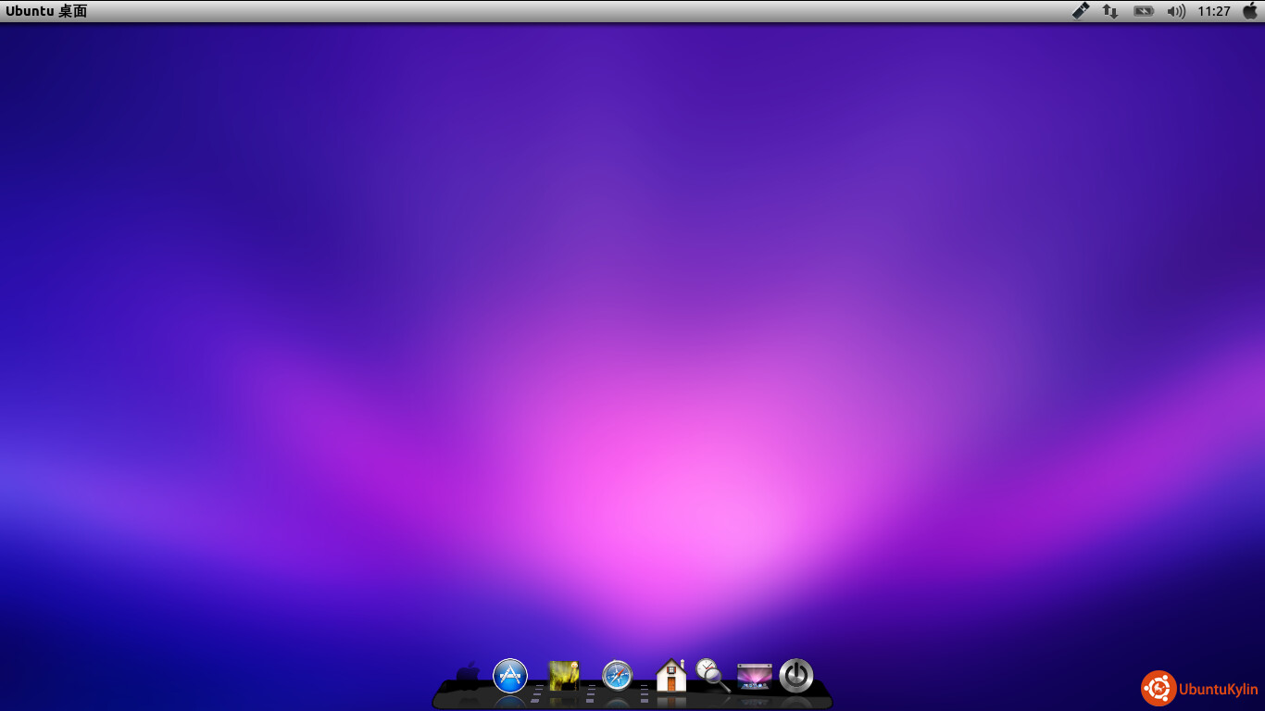Launch Safari compass browser from dock
The height and width of the screenshot is (711, 1265).
click(617, 676)
